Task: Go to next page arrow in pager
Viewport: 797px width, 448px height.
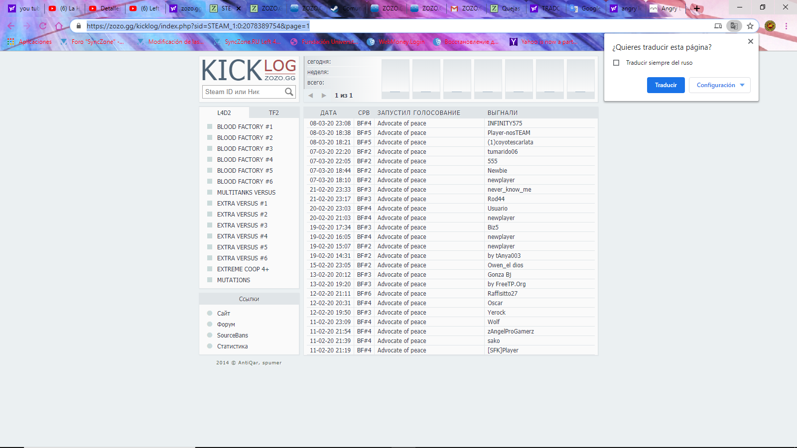Action: 324,96
